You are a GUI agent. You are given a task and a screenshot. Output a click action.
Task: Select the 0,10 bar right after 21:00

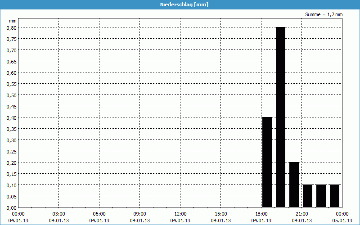click(x=308, y=196)
